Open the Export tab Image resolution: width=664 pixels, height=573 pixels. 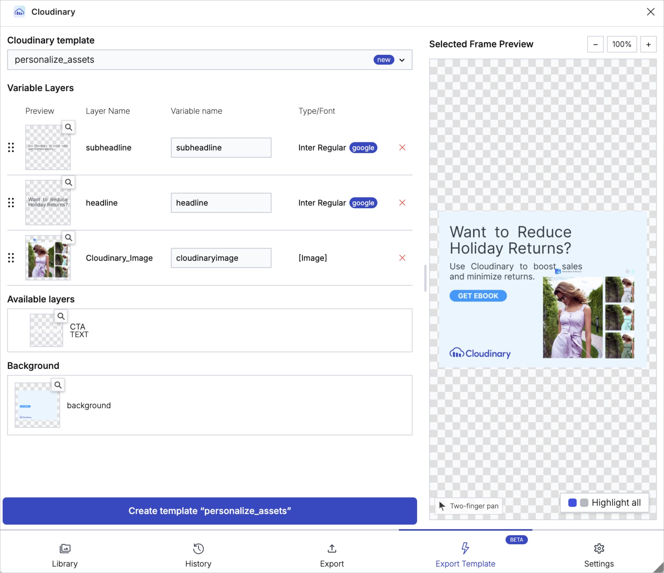point(332,556)
